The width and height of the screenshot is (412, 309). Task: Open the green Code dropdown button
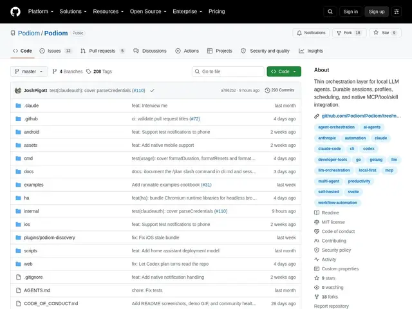click(284, 71)
